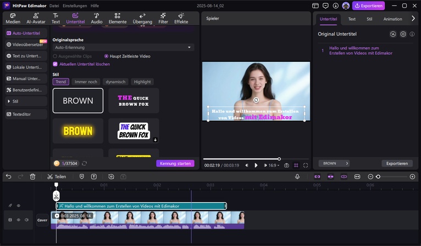Show more tabs with the right chevron
Image resolution: width=421 pixels, height=246 pixels.
click(413, 19)
